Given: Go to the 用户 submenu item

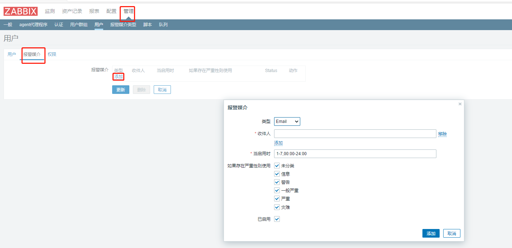Looking at the screenshot, I should point(99,25).
